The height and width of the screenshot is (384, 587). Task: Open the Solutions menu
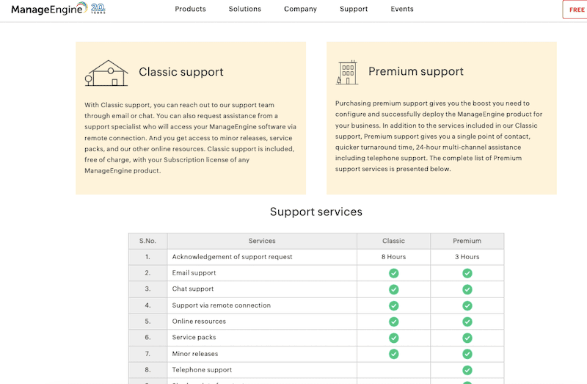[245, 9]
